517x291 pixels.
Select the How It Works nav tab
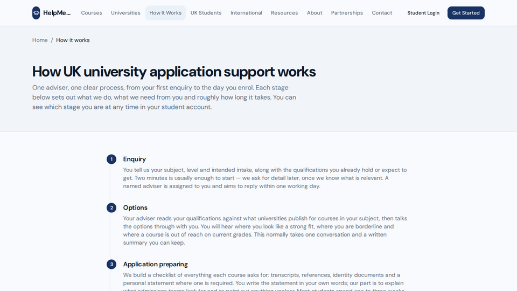(165, 13)
